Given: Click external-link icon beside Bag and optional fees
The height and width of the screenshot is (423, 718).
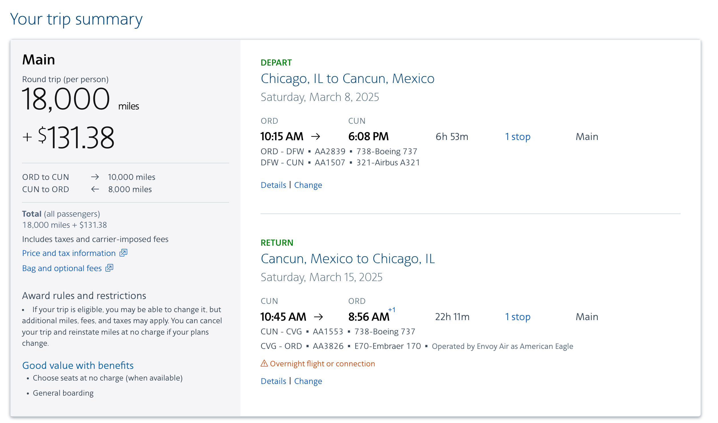Looking at the screenshot, I should click(109, 268).
